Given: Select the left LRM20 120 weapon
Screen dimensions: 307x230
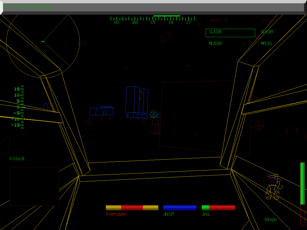Looking at the screenshot, I should pos(218,20).
